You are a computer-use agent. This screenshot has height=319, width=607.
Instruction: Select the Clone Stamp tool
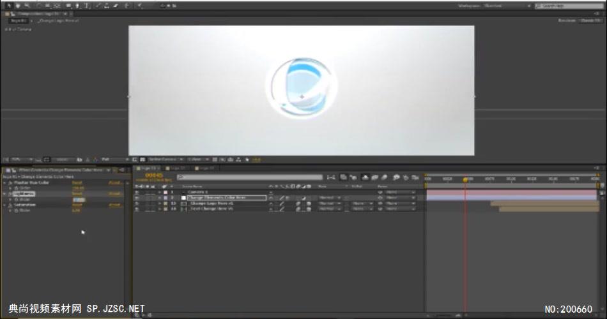pos(107,6)
